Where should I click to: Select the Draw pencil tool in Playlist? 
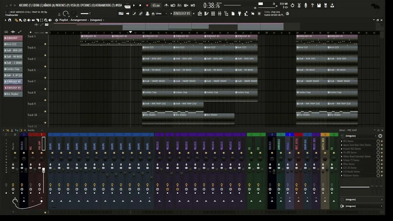16,20
